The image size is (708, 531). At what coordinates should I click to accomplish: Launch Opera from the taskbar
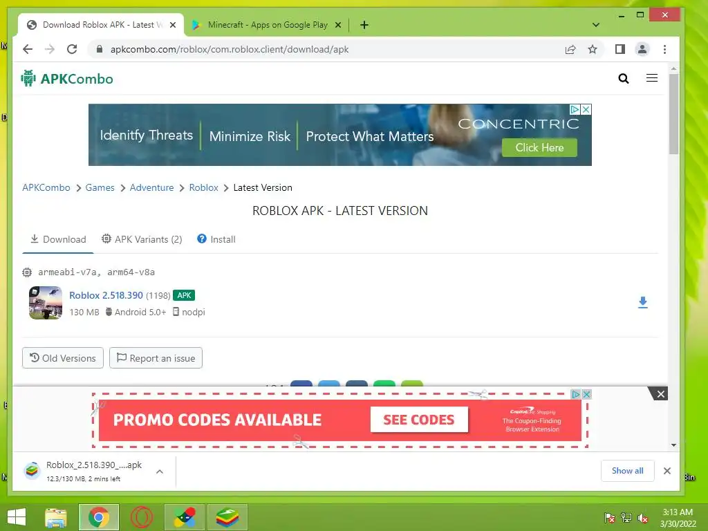coord(141,517)
